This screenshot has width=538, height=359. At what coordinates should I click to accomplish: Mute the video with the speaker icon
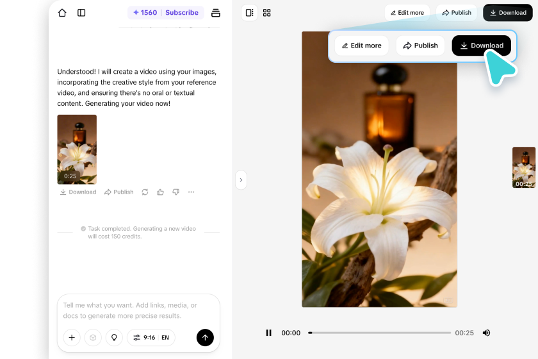click(486, 333)
